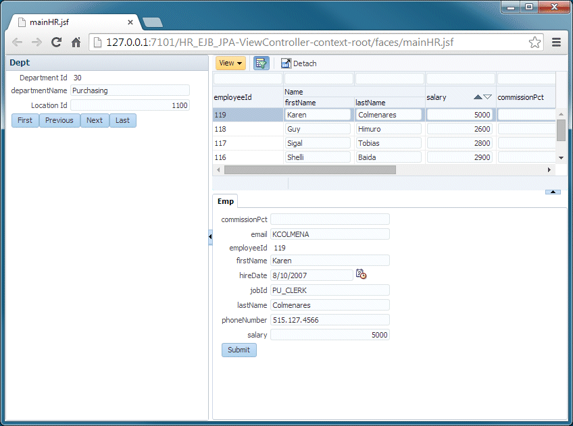This screenshot has width=573, height=426.
Task: Click the lastName filter field
Action: 390,78
